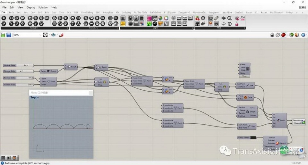Select the Colour Wheel input component icon
Screen dimensions: 308x165
(166, 18)
